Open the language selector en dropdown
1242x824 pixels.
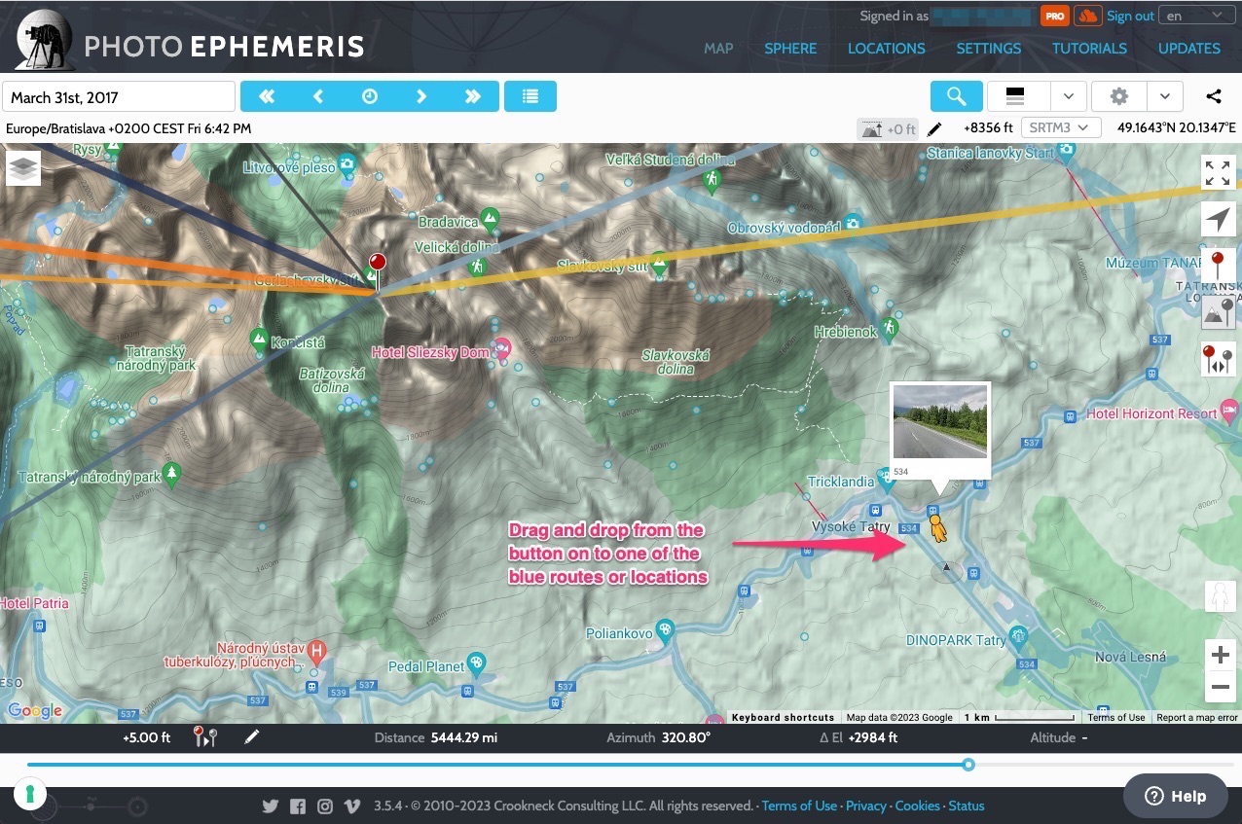[x=1194, y=16]
